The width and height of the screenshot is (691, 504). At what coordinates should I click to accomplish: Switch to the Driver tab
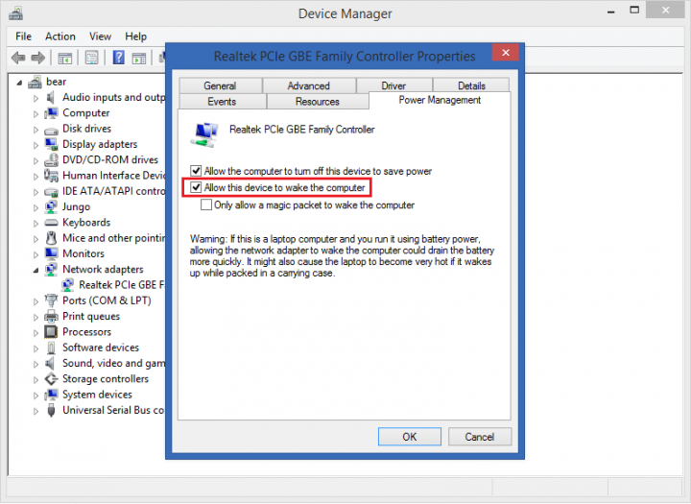pyautogui.click(x=394, y=85)
